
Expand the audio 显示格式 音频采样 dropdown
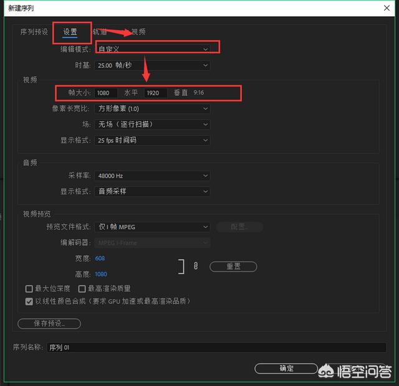pyautogui.click(x=152, y=191)
